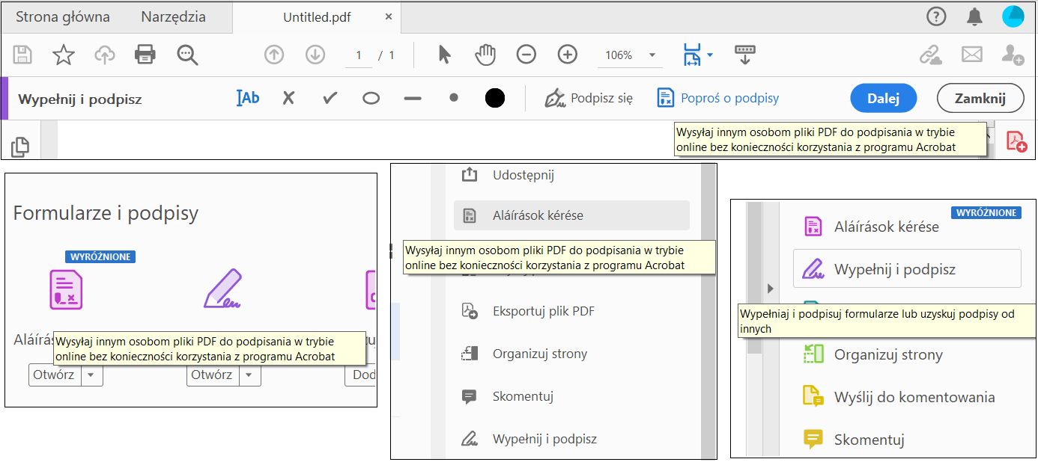
Task: Click the circle annotation tool
Action: coord(371,97)
